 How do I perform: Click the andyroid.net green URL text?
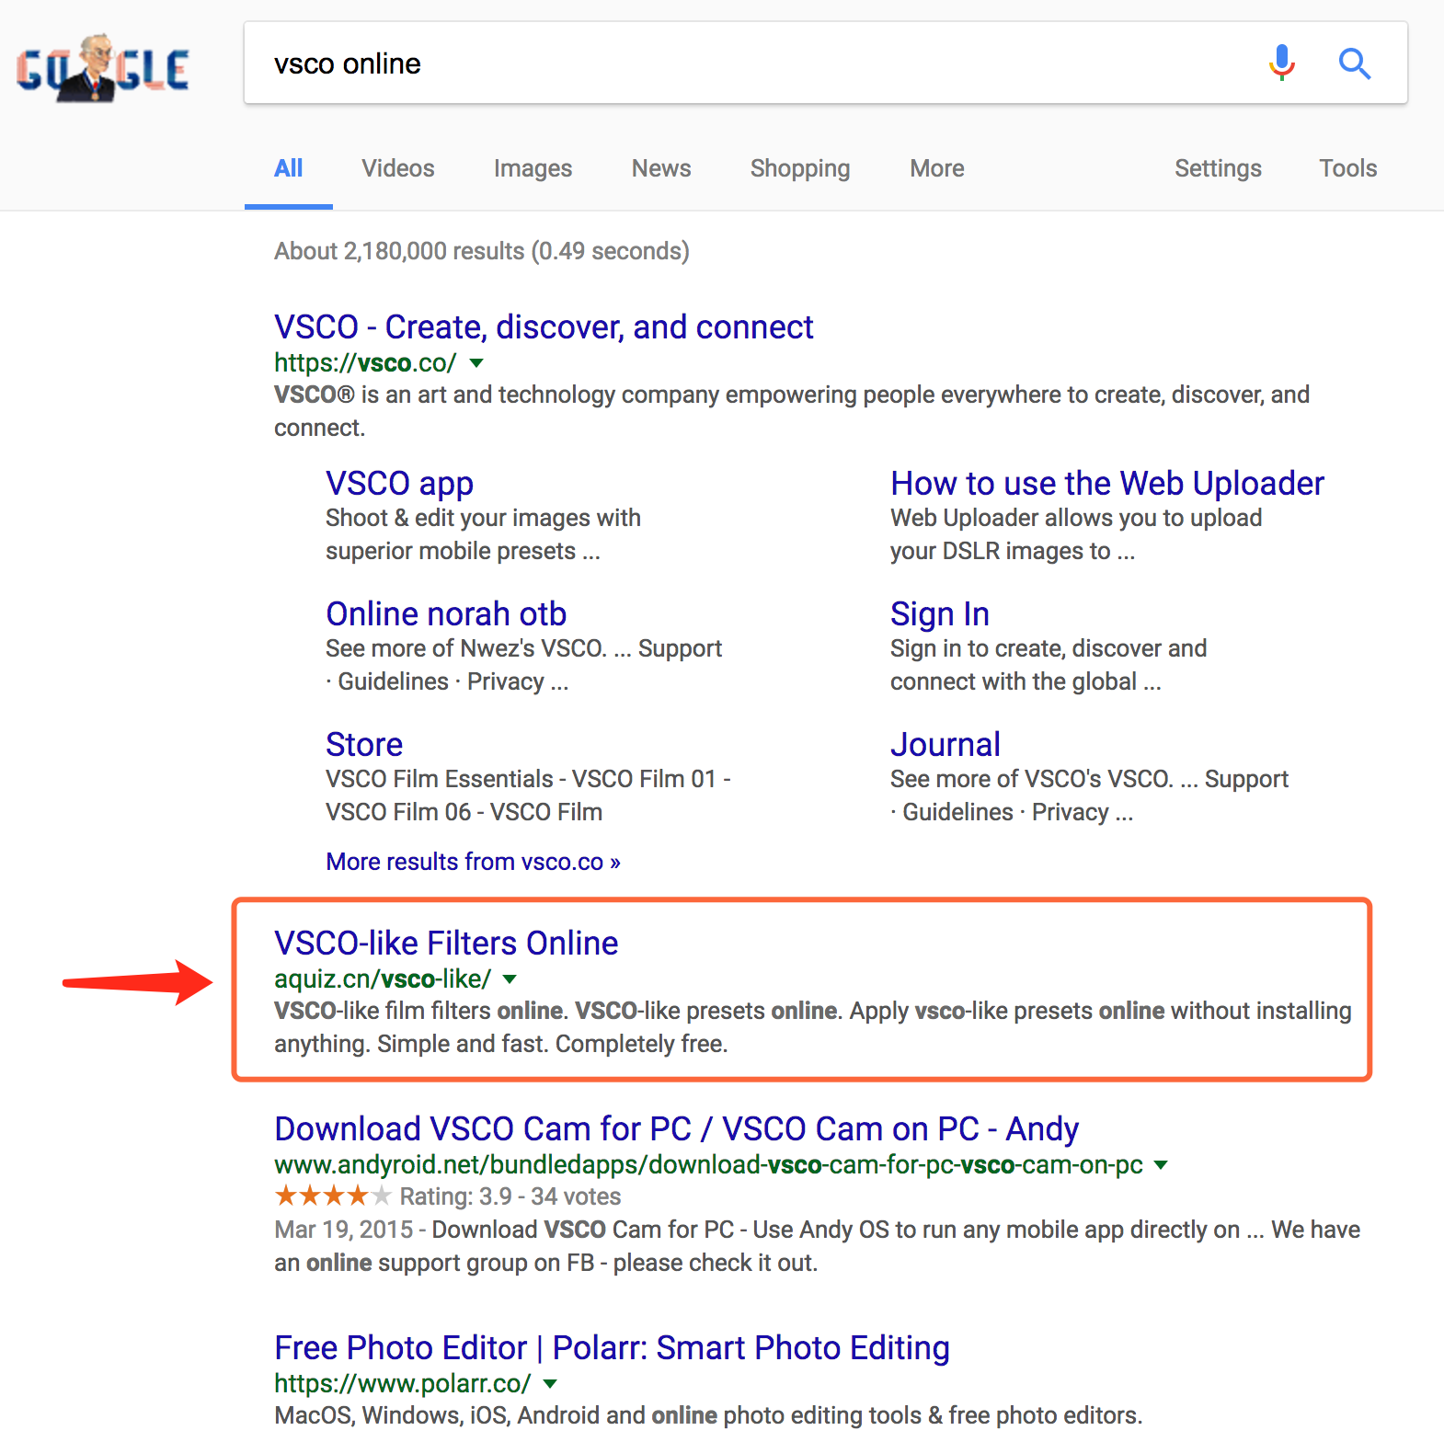[x=708, y=1165]
